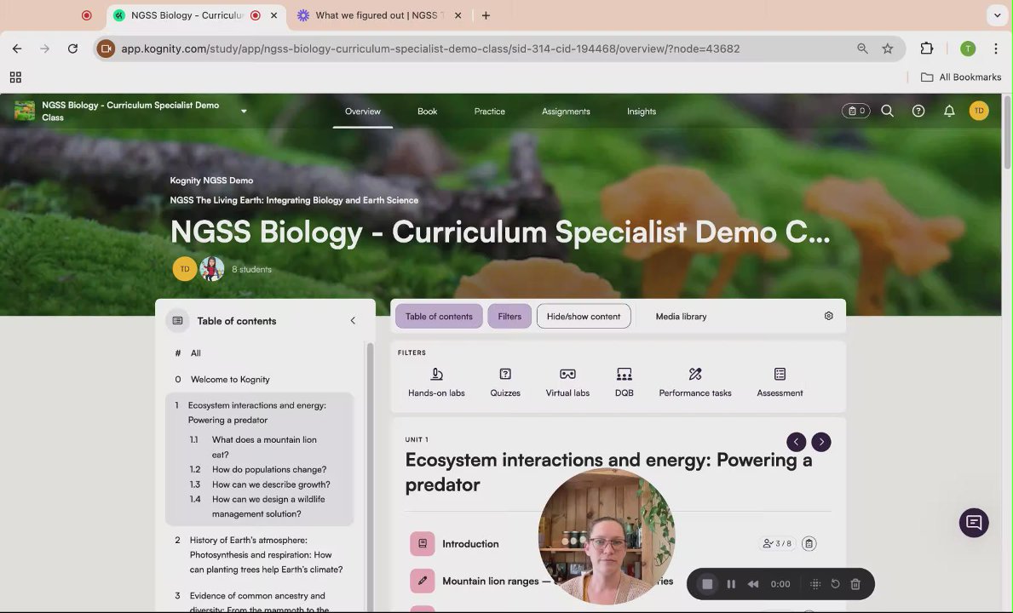This screenshot has height=613, width=1013.
Task: Open All Bookmarks folder
Action: pos(961,77)
